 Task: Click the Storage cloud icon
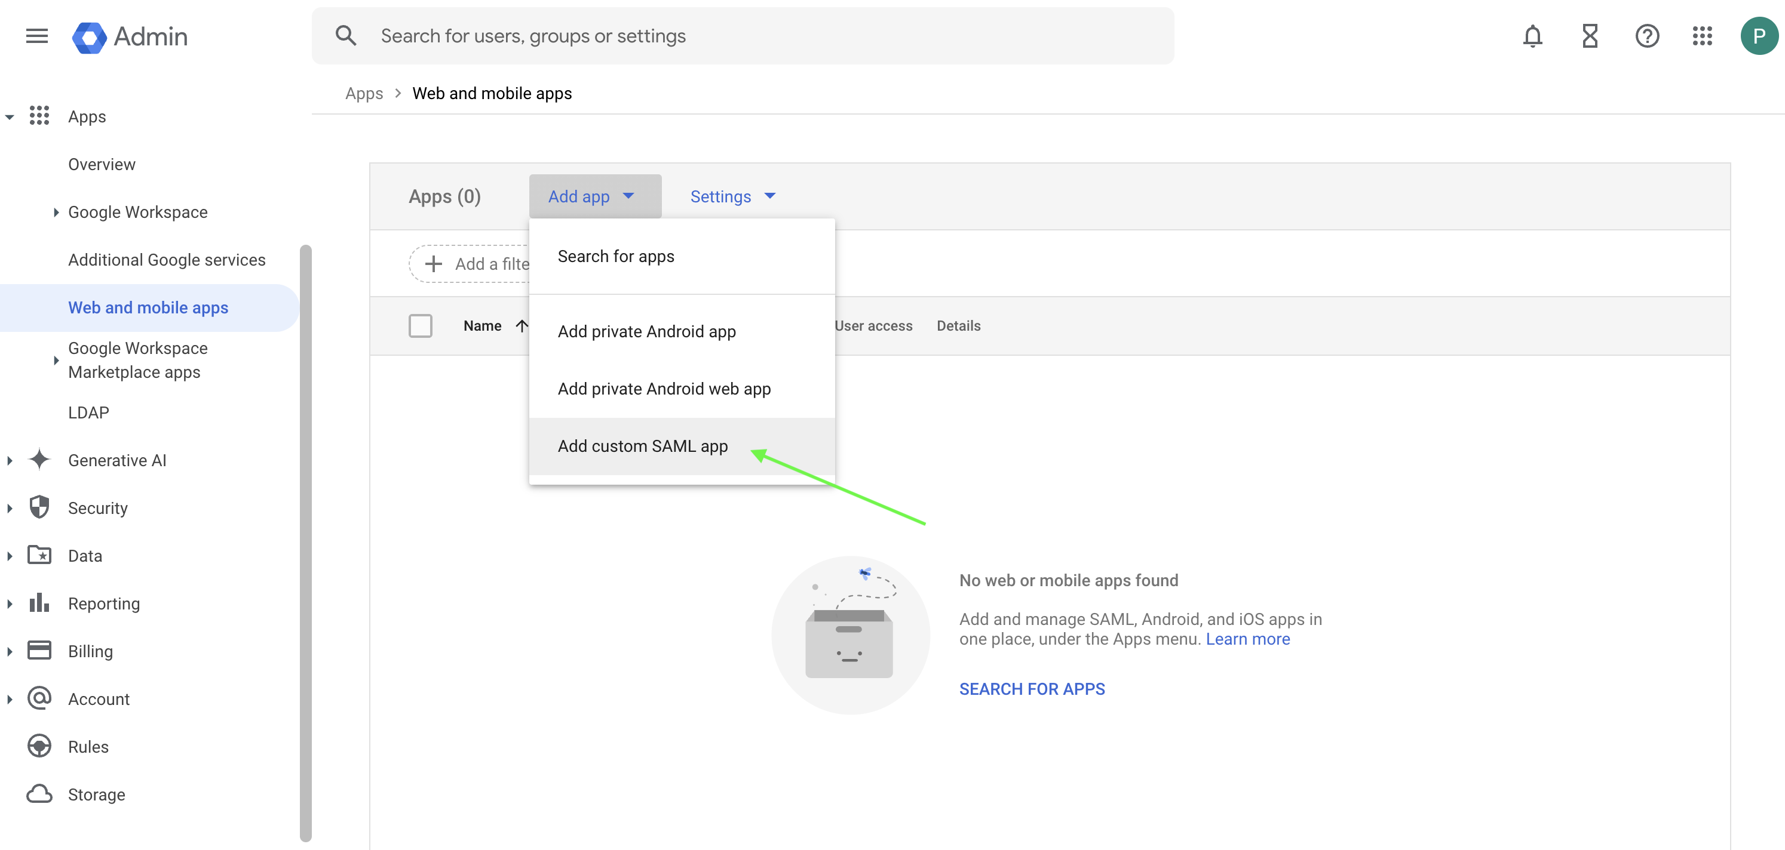point(39,794)
